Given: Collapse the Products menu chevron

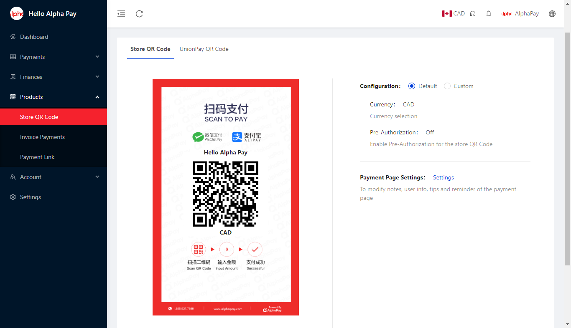Looking at the screenshot, I should 97,97.
